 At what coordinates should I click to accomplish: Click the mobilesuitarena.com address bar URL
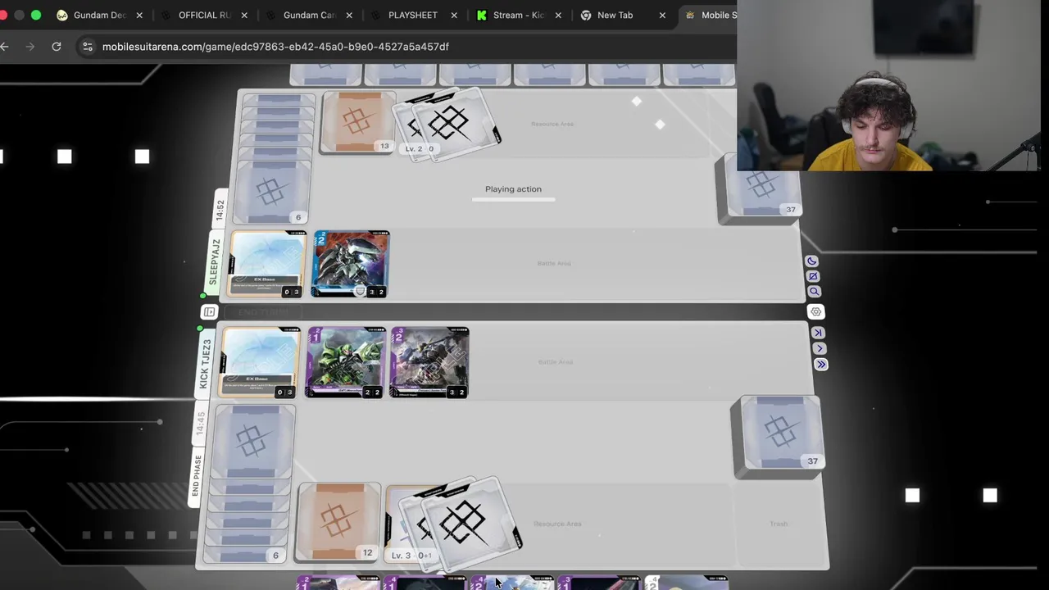[275, 47]
